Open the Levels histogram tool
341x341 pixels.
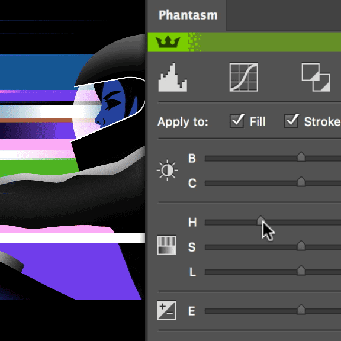click(x=173, y=77)
